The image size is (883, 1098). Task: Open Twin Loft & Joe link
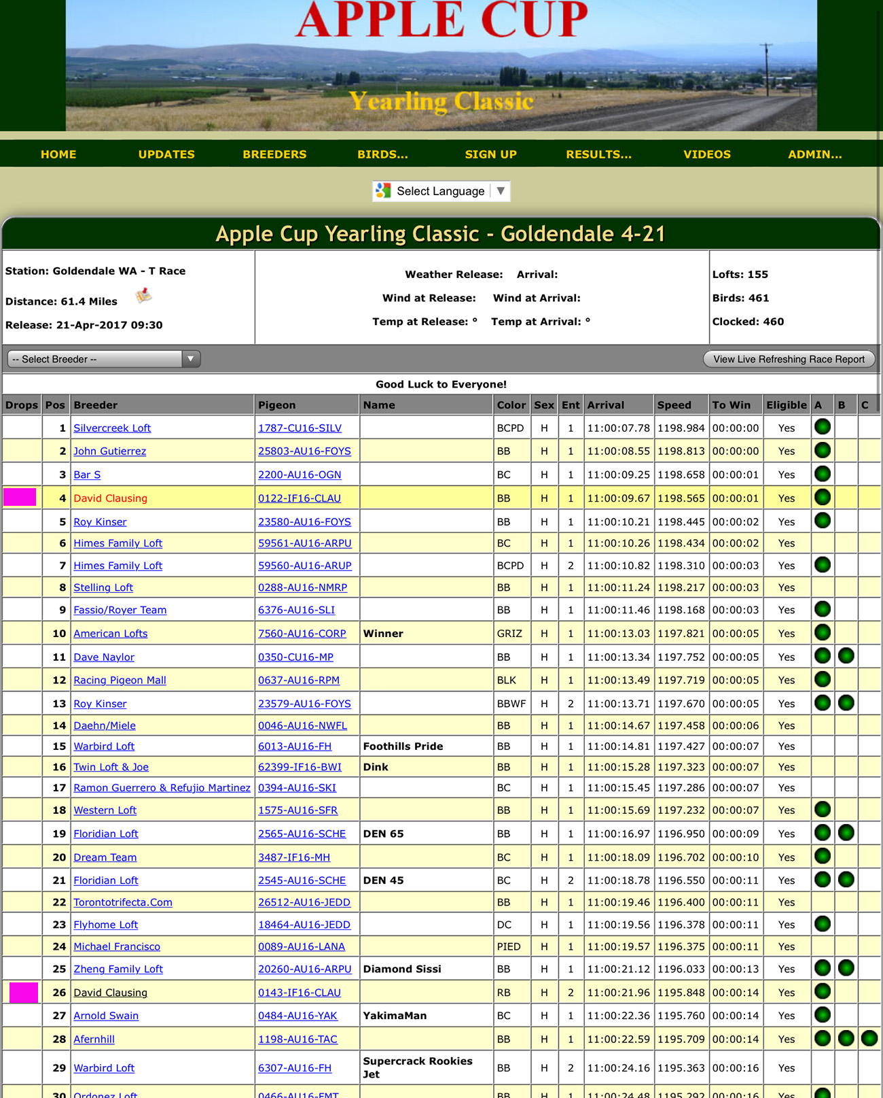(x=111, y=767)
